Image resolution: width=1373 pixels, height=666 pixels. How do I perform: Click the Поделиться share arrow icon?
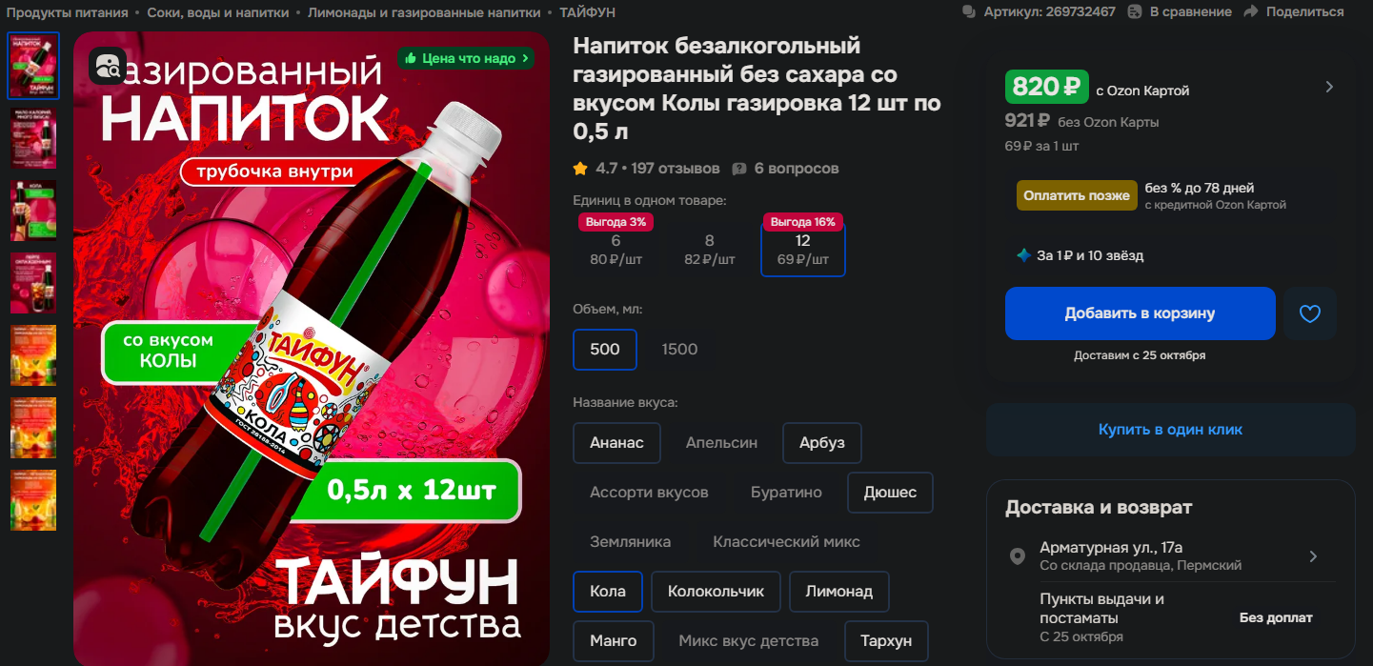click(x=1250, y=11)
